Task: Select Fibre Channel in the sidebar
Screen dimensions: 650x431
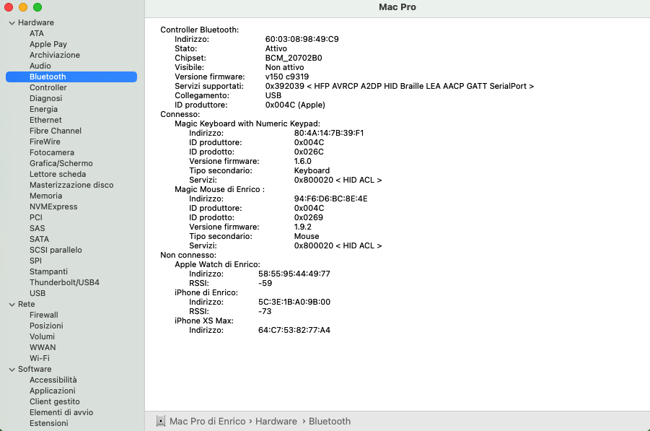Action: click(x=55, y=131)
